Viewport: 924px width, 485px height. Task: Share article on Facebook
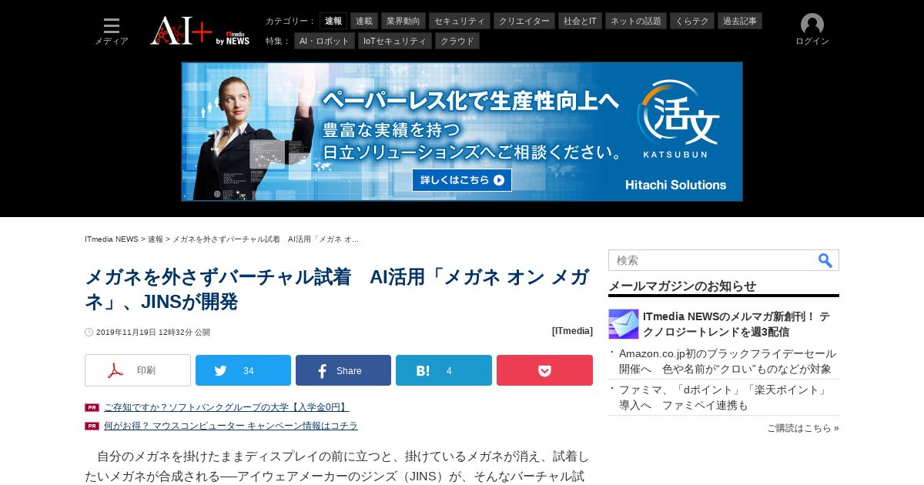(343, 370)
